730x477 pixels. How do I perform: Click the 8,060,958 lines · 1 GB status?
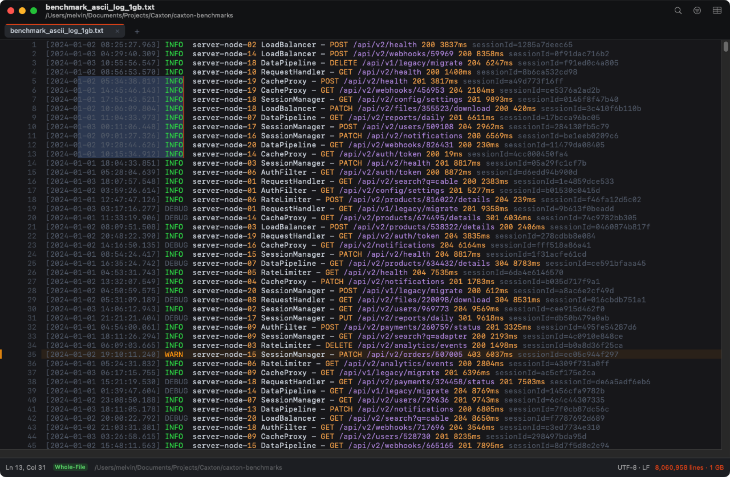(x=689, y=467)
